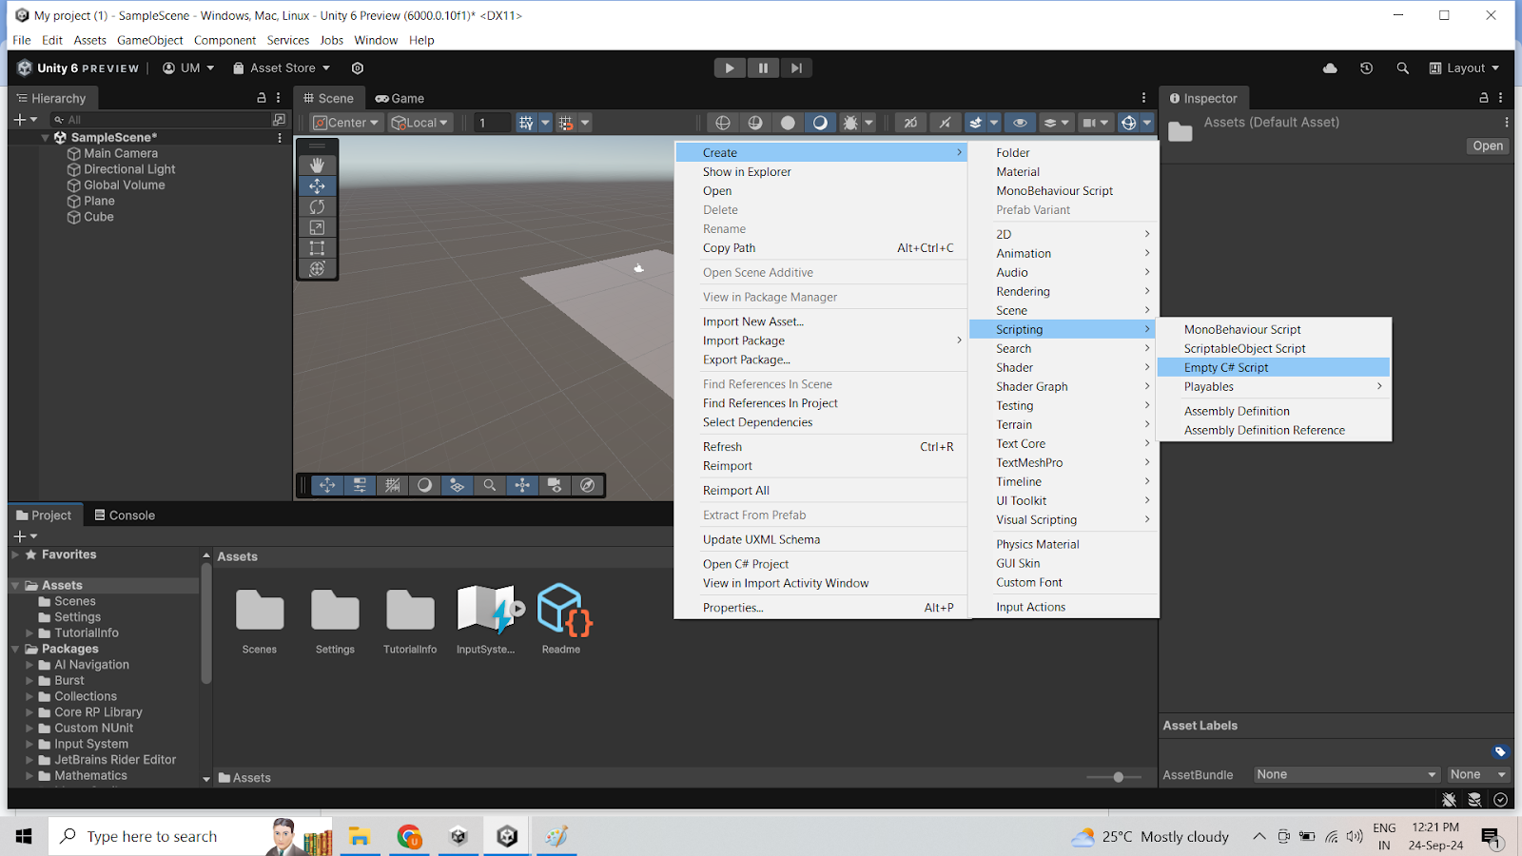Click the Hierarchy search field
1522x856 pixels.
pyautogui.click(x=162, y=120)
